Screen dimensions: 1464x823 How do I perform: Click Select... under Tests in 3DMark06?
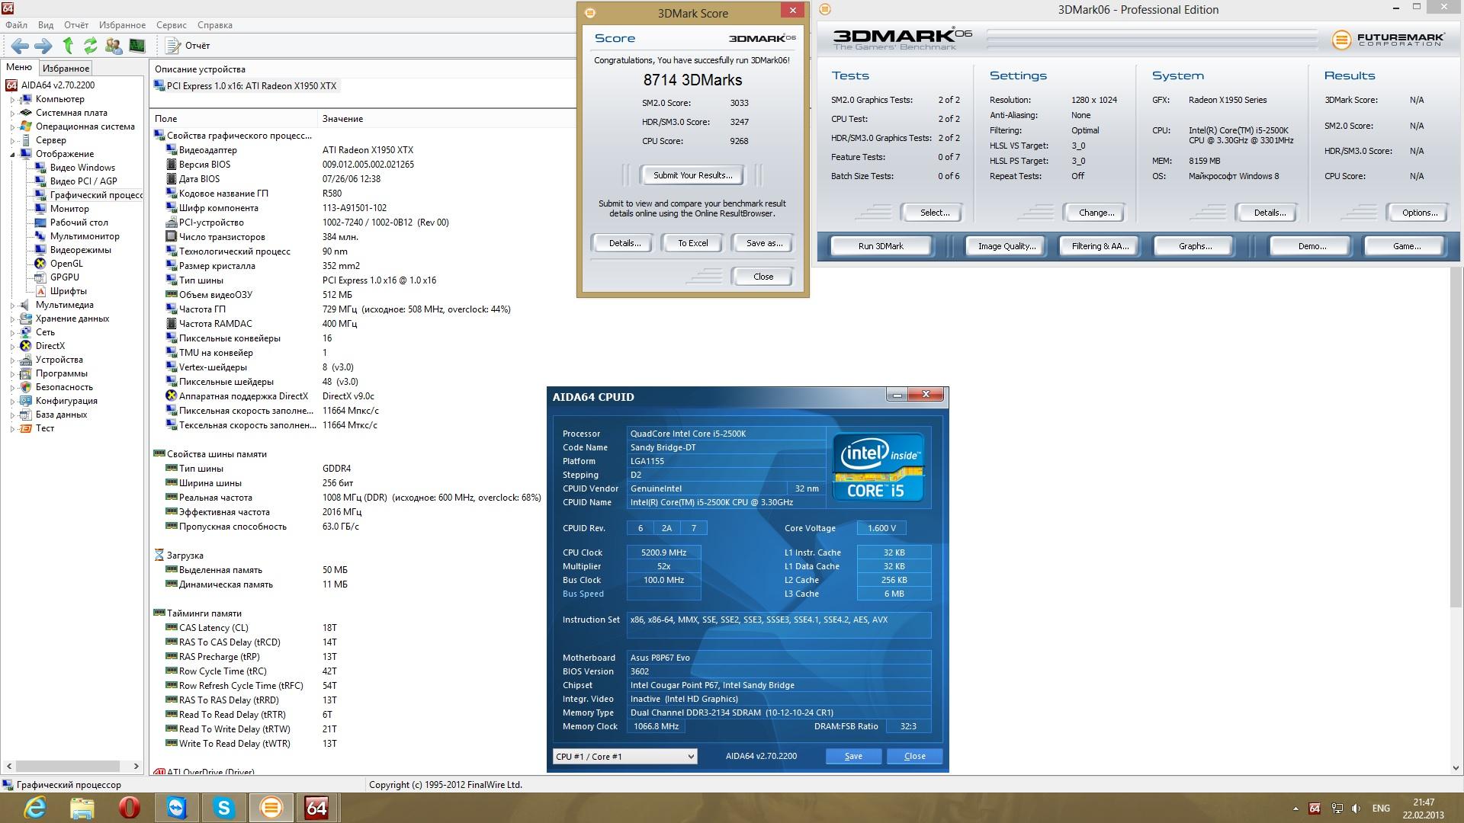click(935, 213)
